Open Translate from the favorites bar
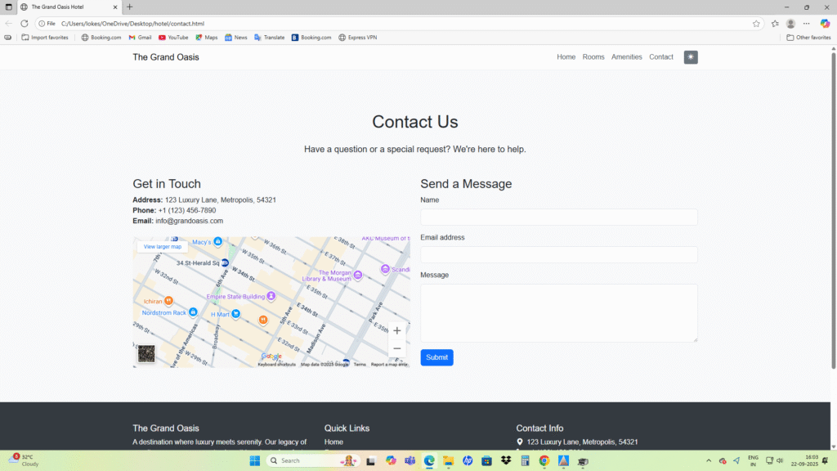The height and width of the screenshot is (471, 837). pyautogui.click(x=270, y=37)
